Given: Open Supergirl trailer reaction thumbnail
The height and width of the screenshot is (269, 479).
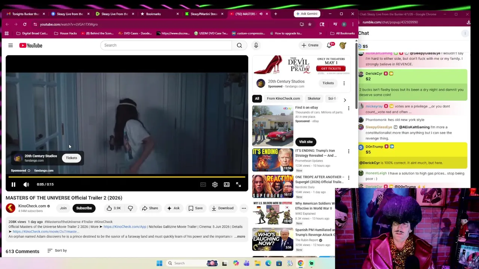Looking at the screenshot, I should [x=273, y=186].
